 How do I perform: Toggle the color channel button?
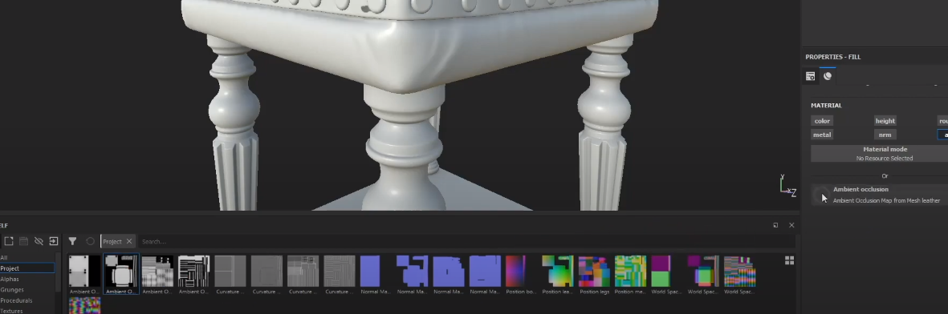click(822, 121)
